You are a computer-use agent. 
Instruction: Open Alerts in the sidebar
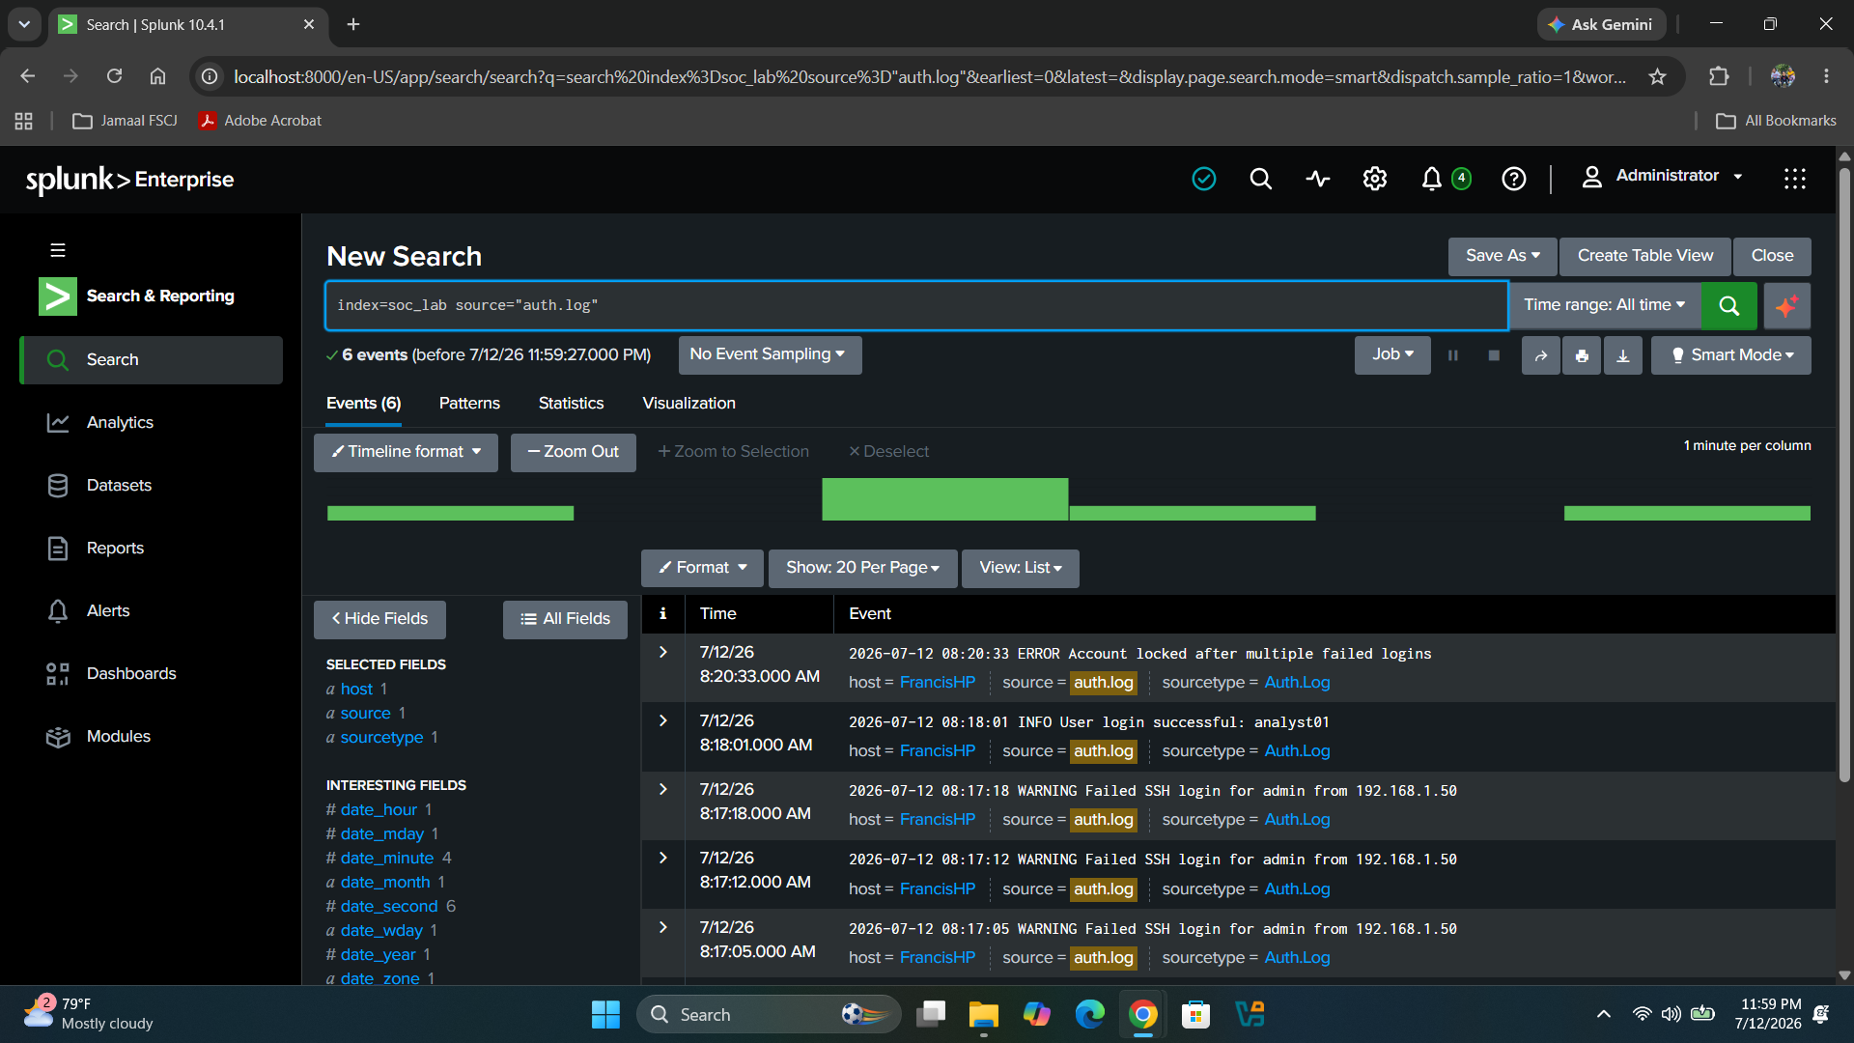tap(108, 610)
